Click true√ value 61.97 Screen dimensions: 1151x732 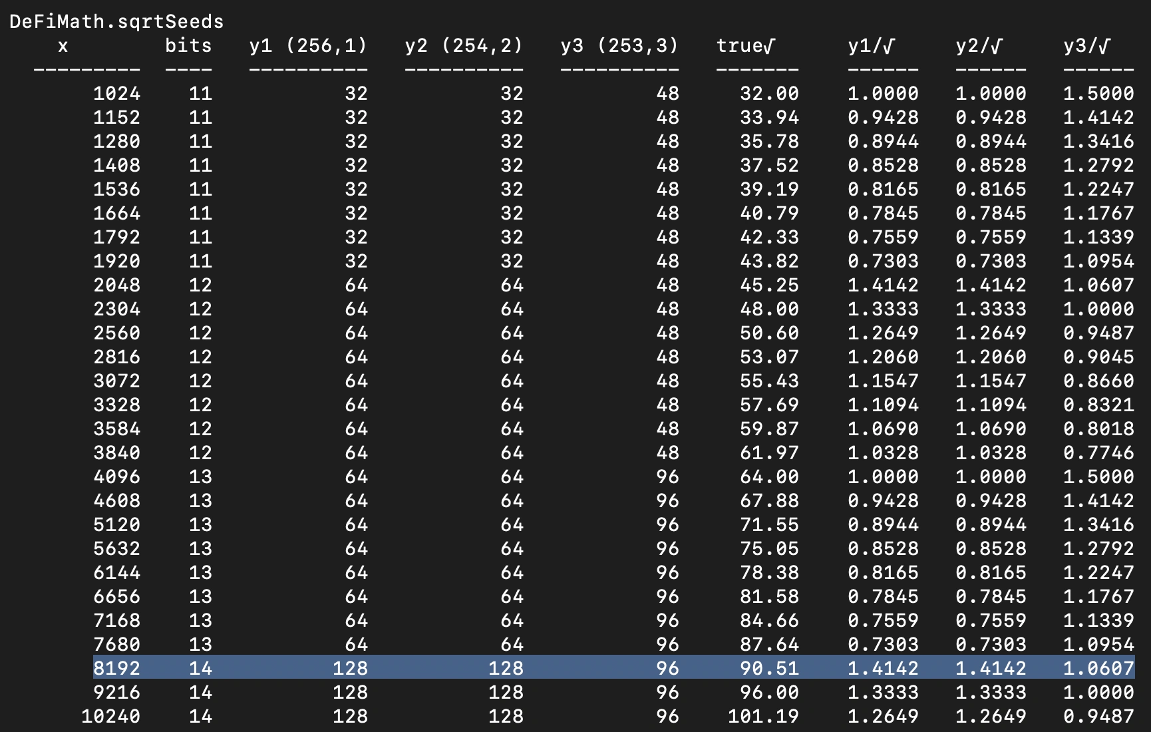[x=769, y=453]
